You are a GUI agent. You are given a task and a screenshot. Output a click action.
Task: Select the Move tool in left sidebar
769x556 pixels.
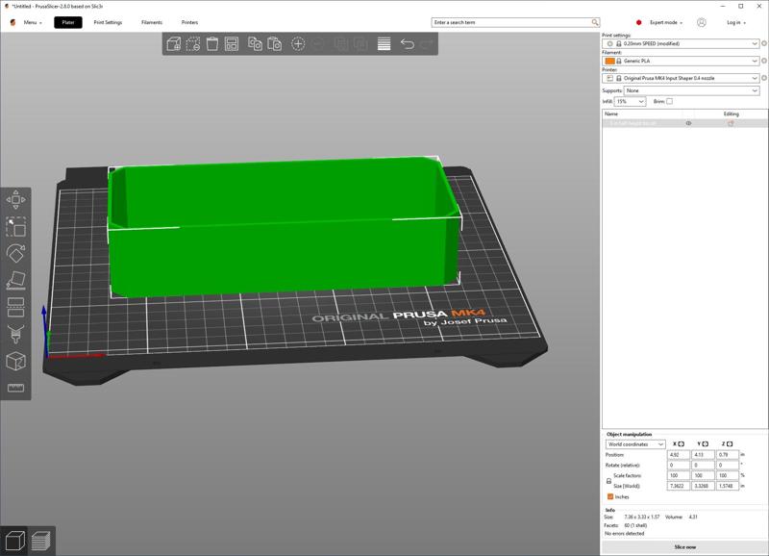[15, 200]
